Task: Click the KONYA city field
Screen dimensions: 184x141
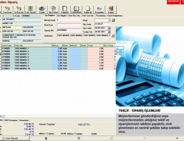Action: (12, 41)
